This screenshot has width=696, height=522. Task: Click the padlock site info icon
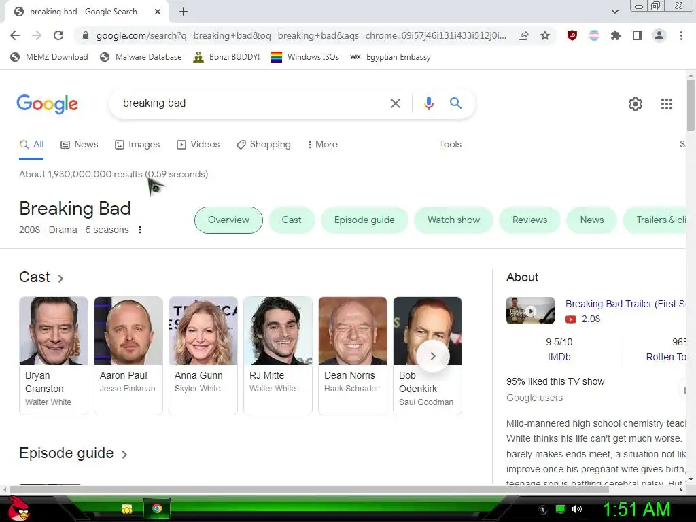86,35
